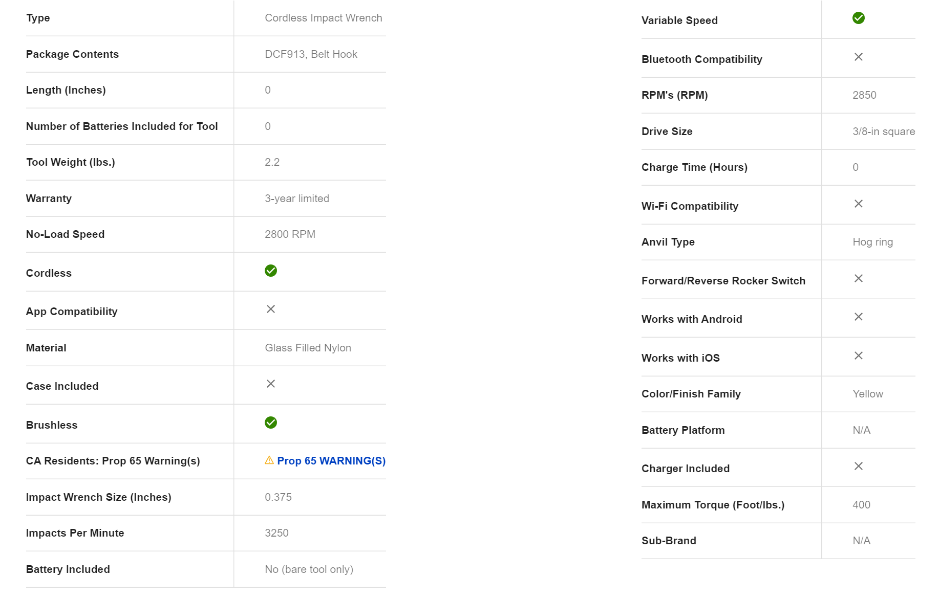Click the Yellow Color/Finish Family value
The image size is (939, 599).
point(867,394)
